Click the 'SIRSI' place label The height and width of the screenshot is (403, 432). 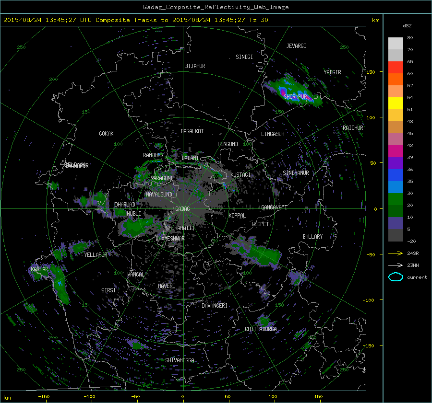tap(108, 290)
